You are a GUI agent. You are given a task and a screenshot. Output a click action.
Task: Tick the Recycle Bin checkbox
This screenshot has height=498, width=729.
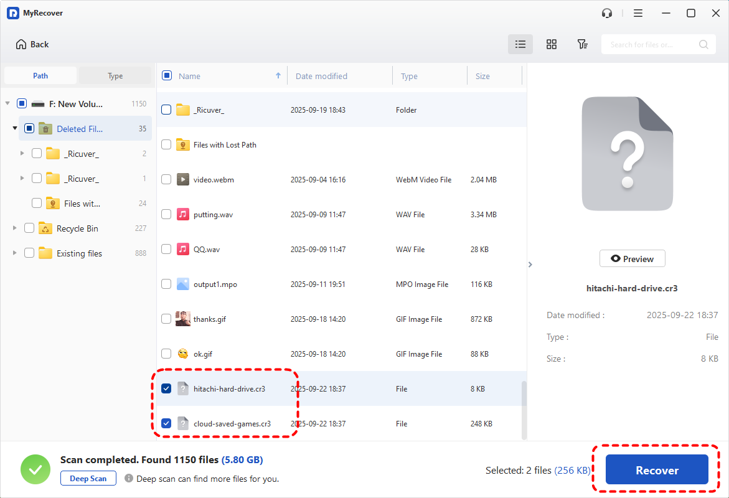(29, 228)
